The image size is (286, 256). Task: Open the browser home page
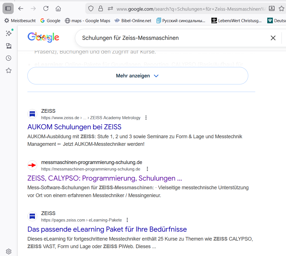click(x=58, y=8)
